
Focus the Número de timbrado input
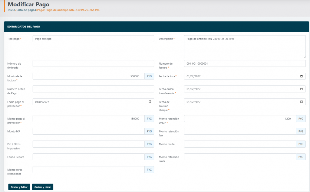[x=93, y=63]
